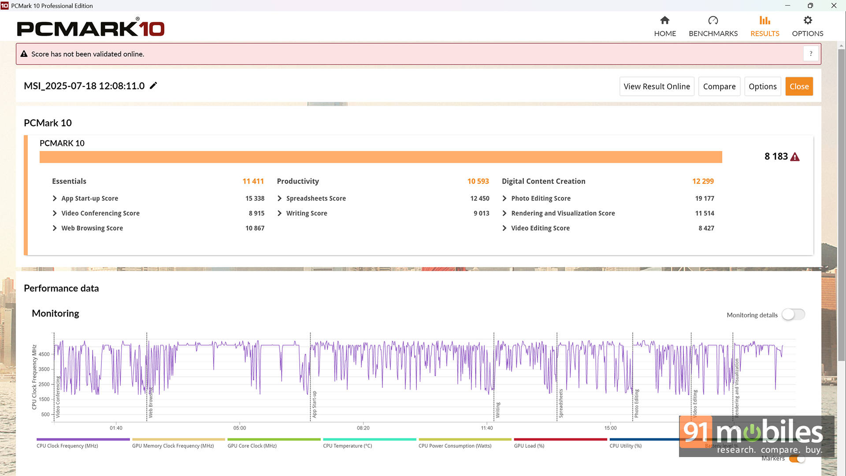Viewport: 846px width, 476px height.
Task: Go to the HOME tab label
Action: 665,33
